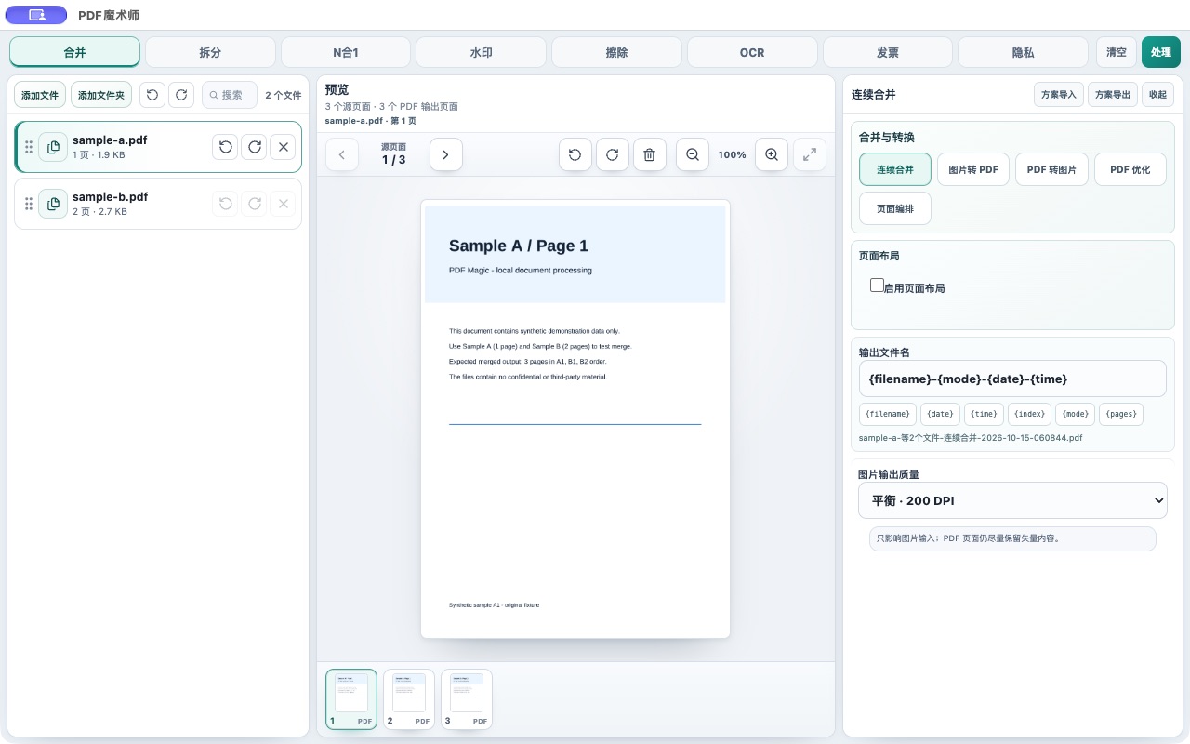Switch to 水印 tab

point(482,52)
